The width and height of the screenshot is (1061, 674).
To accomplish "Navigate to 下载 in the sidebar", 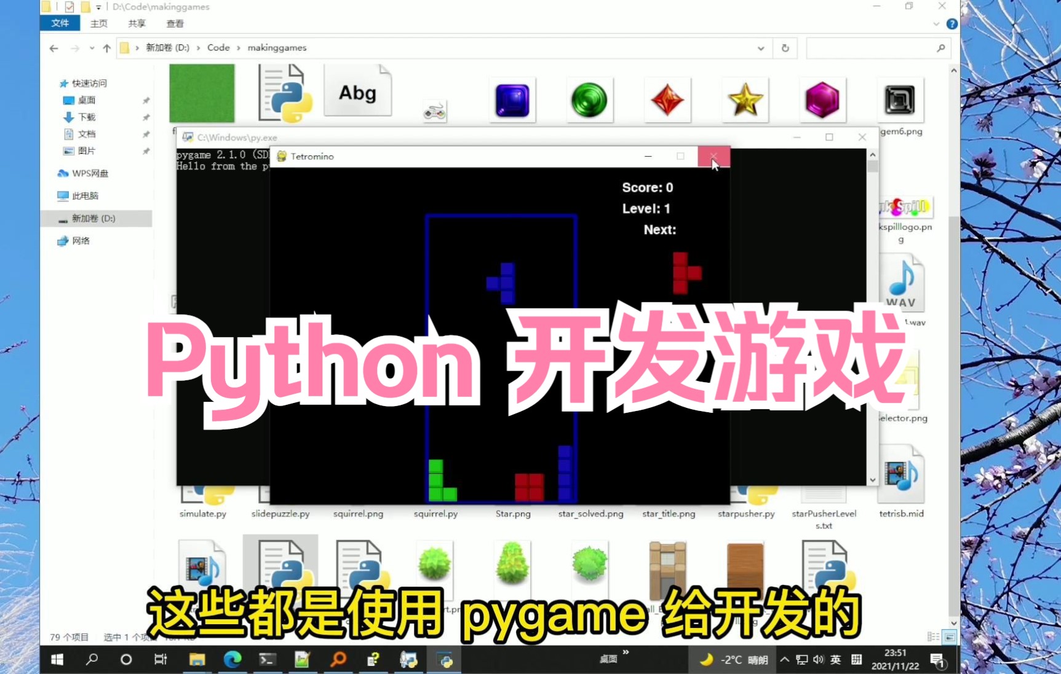I will click(86, 117).
